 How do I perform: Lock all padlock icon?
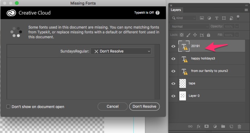tap(208, 35)
